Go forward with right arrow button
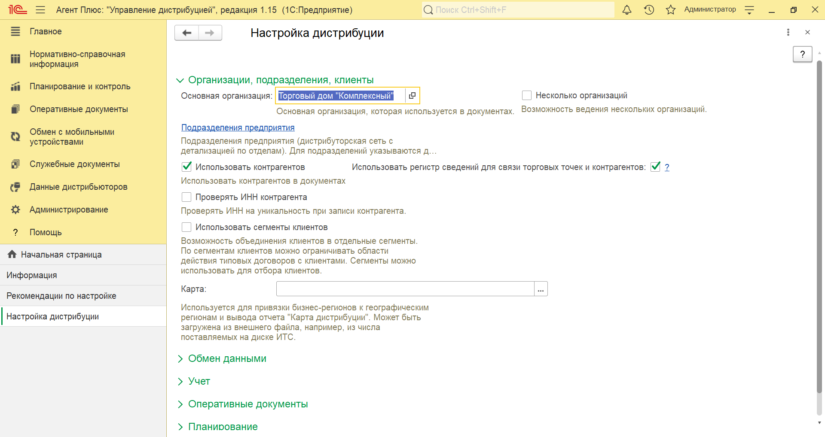Screen dimensions: 825x437 (x=210, y=33)
